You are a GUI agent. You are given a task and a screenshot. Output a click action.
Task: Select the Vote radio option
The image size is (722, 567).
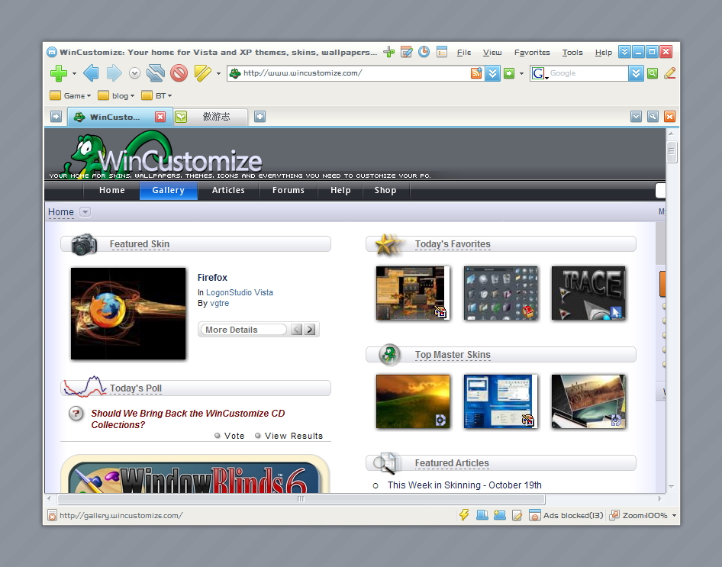pos(218,436)
